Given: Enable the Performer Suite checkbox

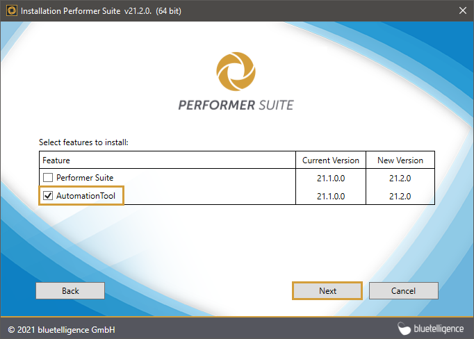Looking at the screenshot, I should tap(47, 178).
